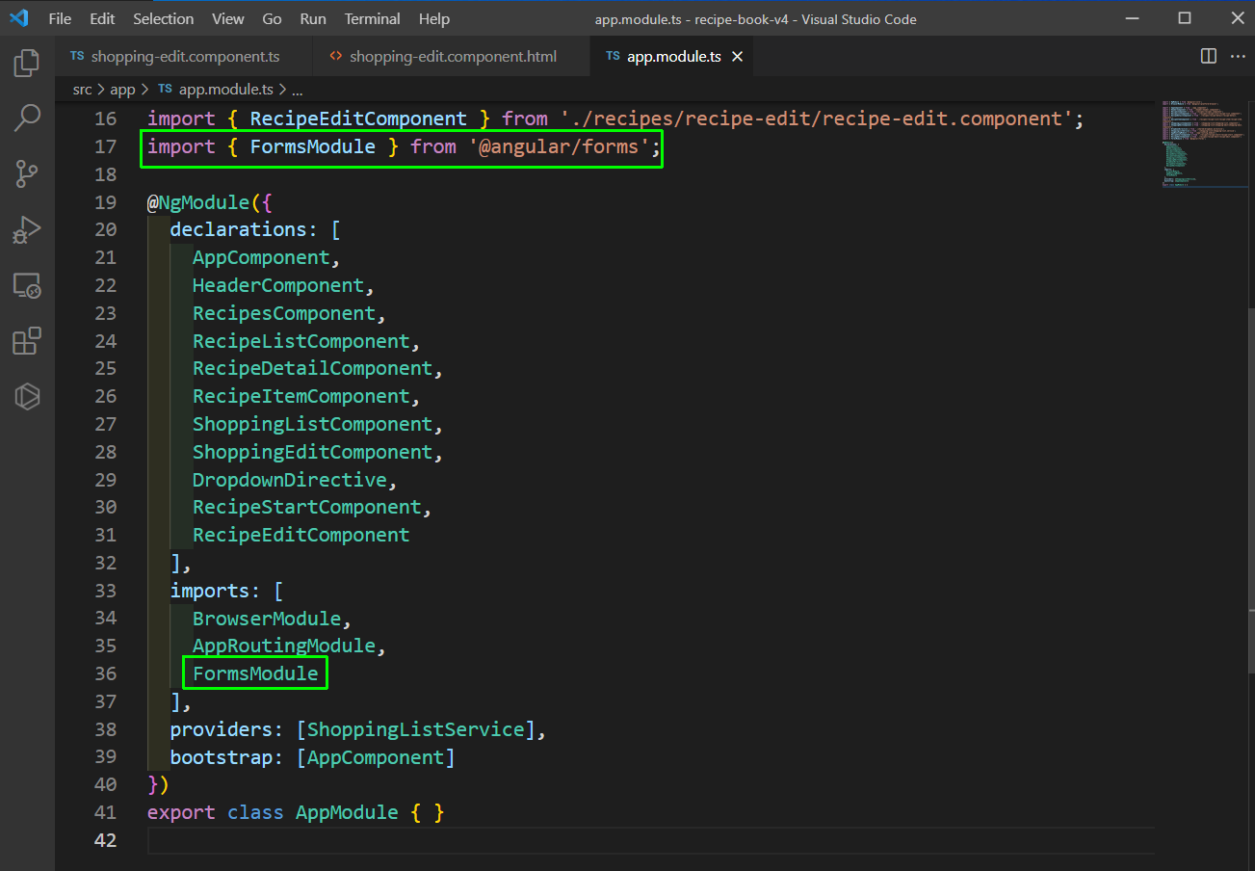Click DropdownDirective in declarations

pos(290,480)
